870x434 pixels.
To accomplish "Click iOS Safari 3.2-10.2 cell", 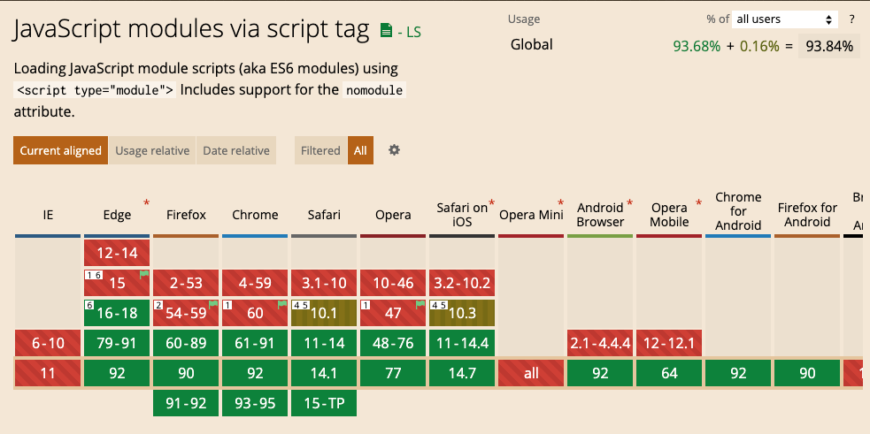I will pos(462,283).
